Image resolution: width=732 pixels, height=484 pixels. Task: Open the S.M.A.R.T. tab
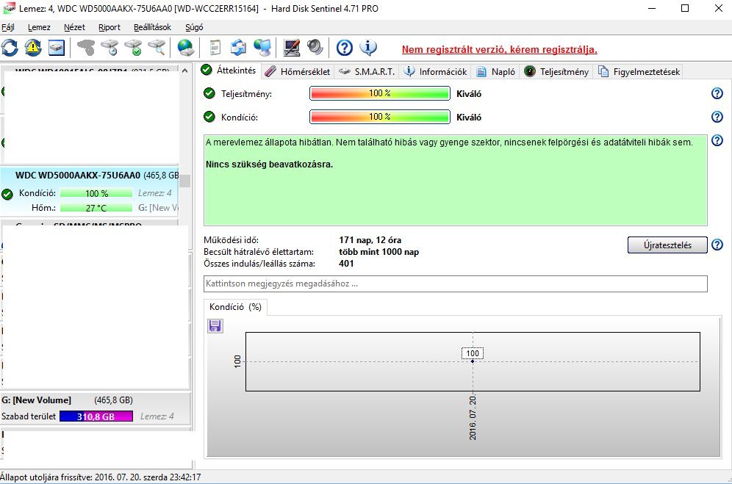(367, 71)
